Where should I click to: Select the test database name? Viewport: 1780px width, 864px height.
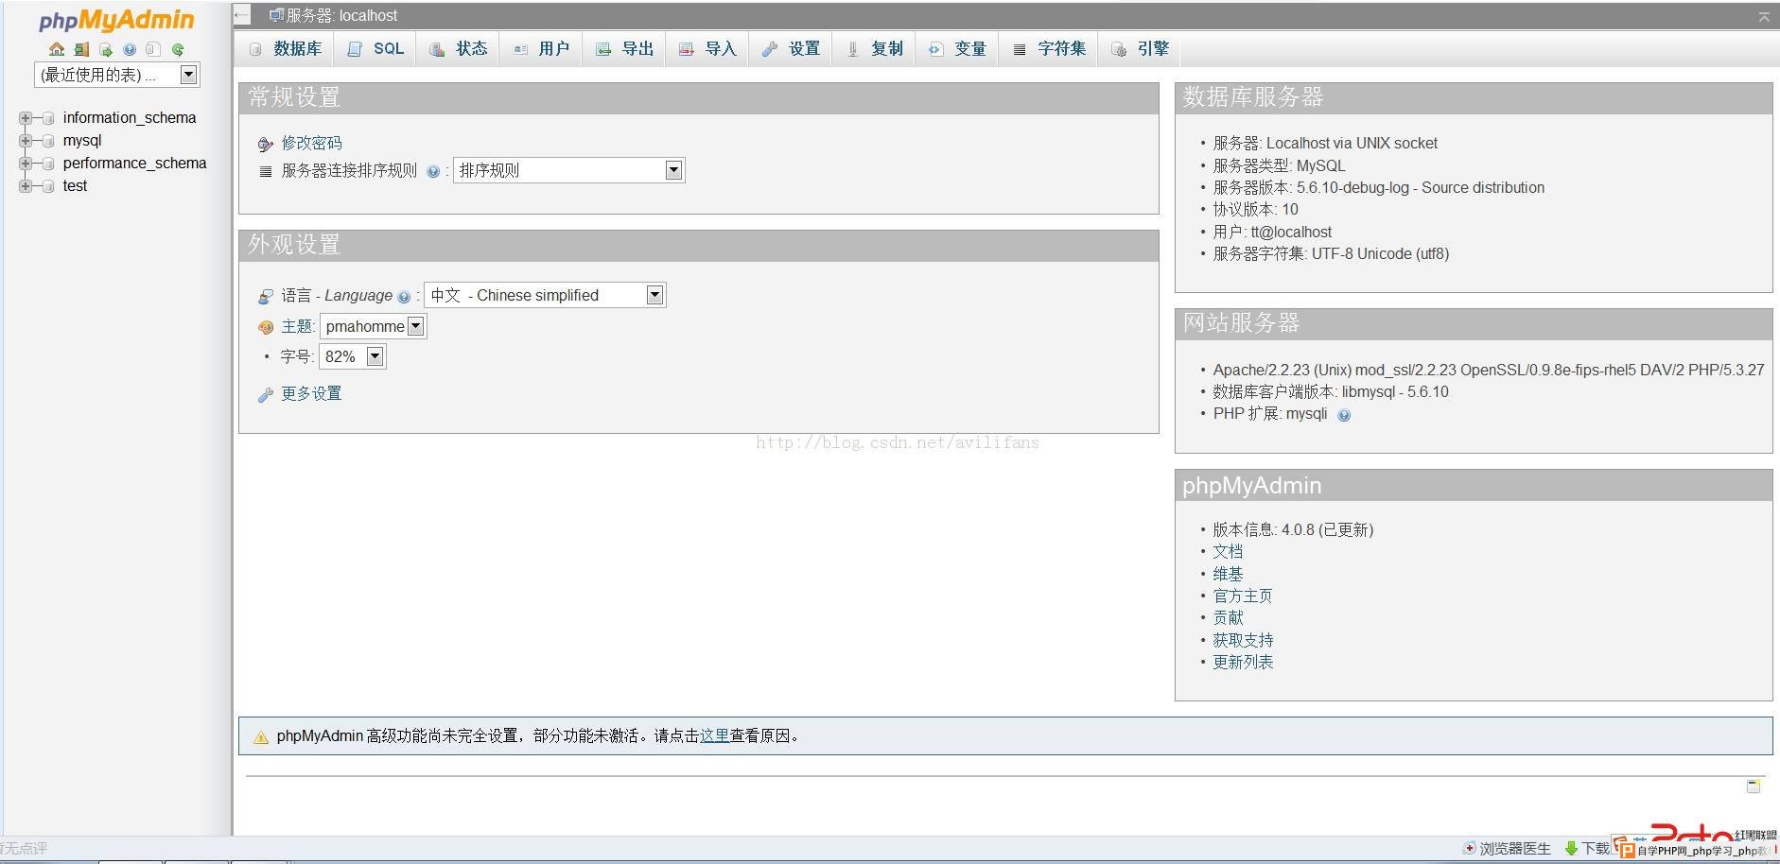pos(75,186)
